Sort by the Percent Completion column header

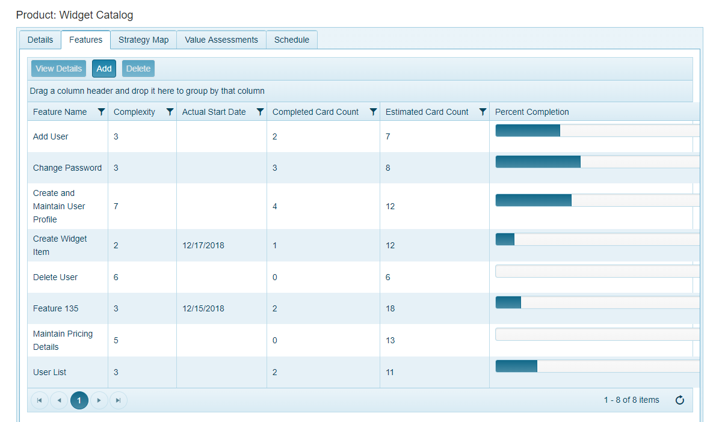[x=532, y=112]
